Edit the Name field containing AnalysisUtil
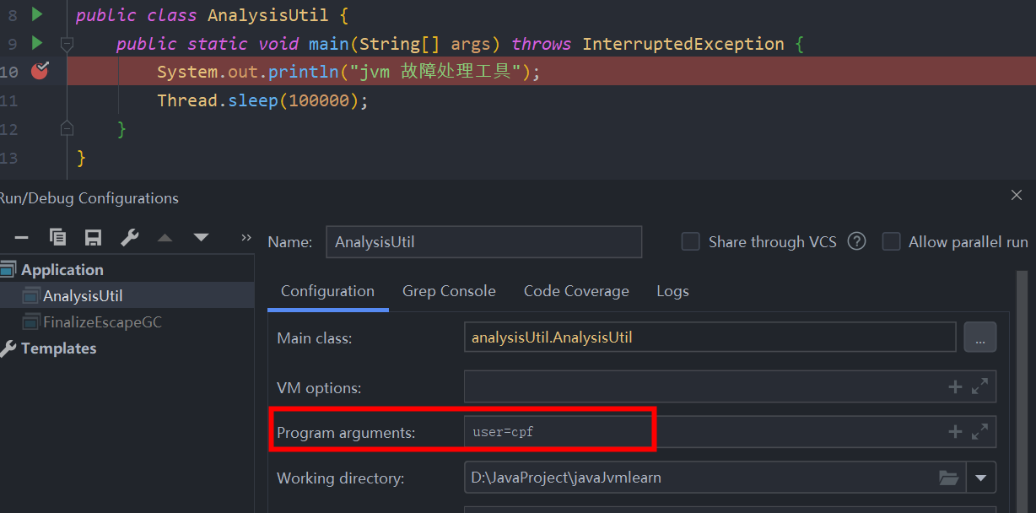The height and width of the screenshot is (513, 1036). [483, 241]
